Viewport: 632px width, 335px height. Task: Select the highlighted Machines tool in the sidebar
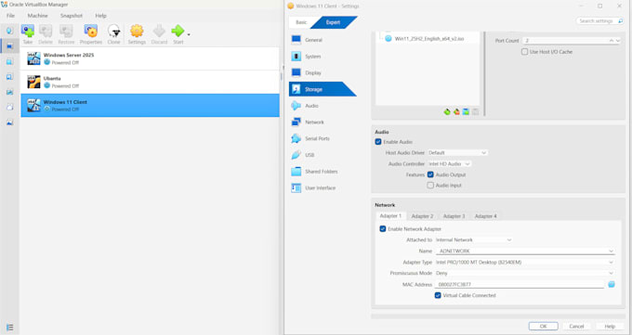coord(9,45)
